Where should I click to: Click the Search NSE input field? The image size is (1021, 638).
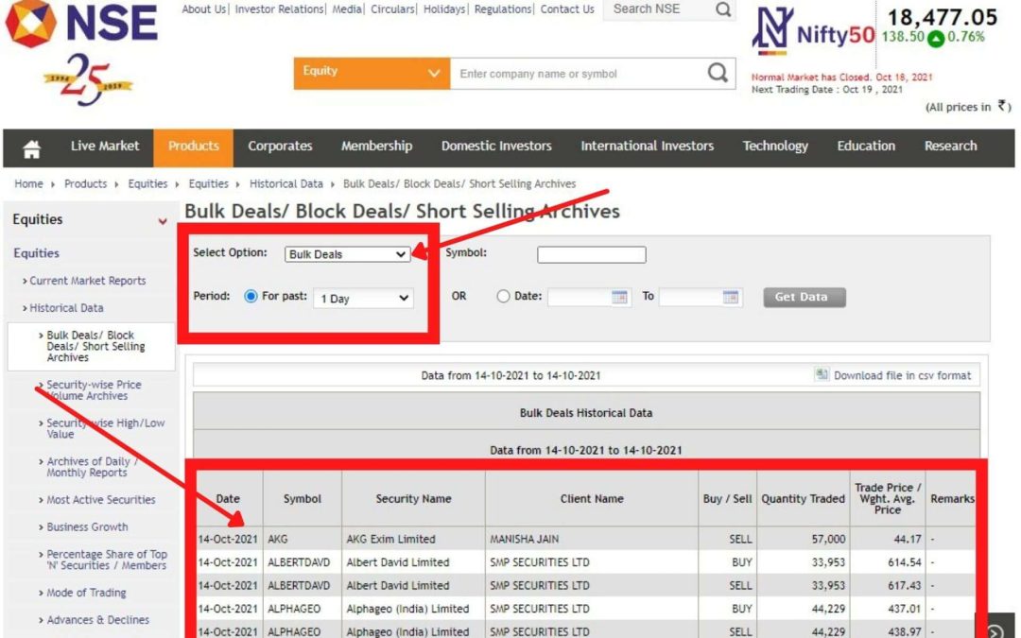tap(658, 9)
